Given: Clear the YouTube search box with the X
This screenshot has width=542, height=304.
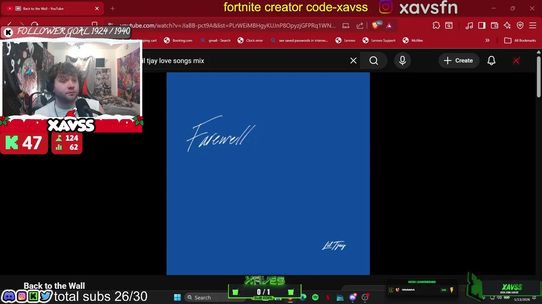Looking at the screenshot, I should (x=353, y=61).
